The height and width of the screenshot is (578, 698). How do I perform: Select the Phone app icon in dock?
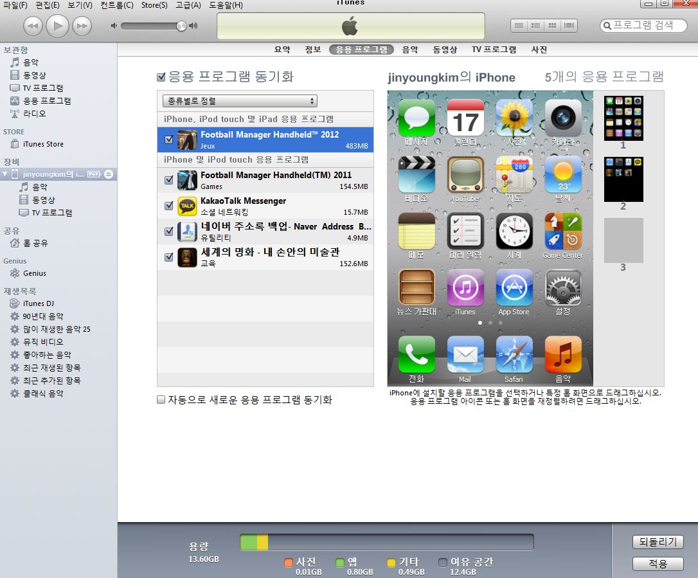click(416, 354)
